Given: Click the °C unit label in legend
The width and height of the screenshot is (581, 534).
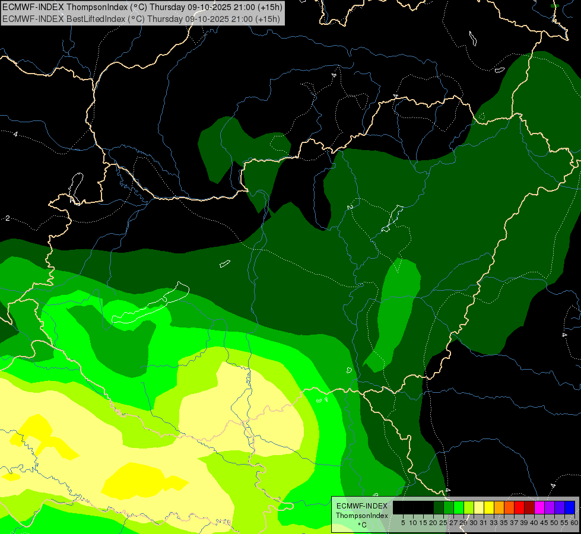Looking at the screenshot, I should point(363,525).
